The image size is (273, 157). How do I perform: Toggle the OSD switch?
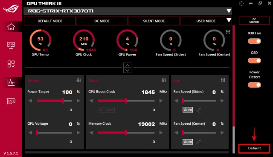(254, 61)
